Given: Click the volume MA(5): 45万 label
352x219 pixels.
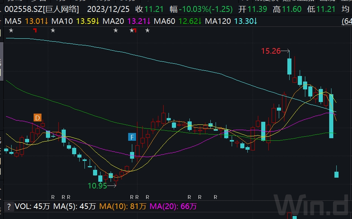Looking at the screenshot, I should [x=74, y=206].
